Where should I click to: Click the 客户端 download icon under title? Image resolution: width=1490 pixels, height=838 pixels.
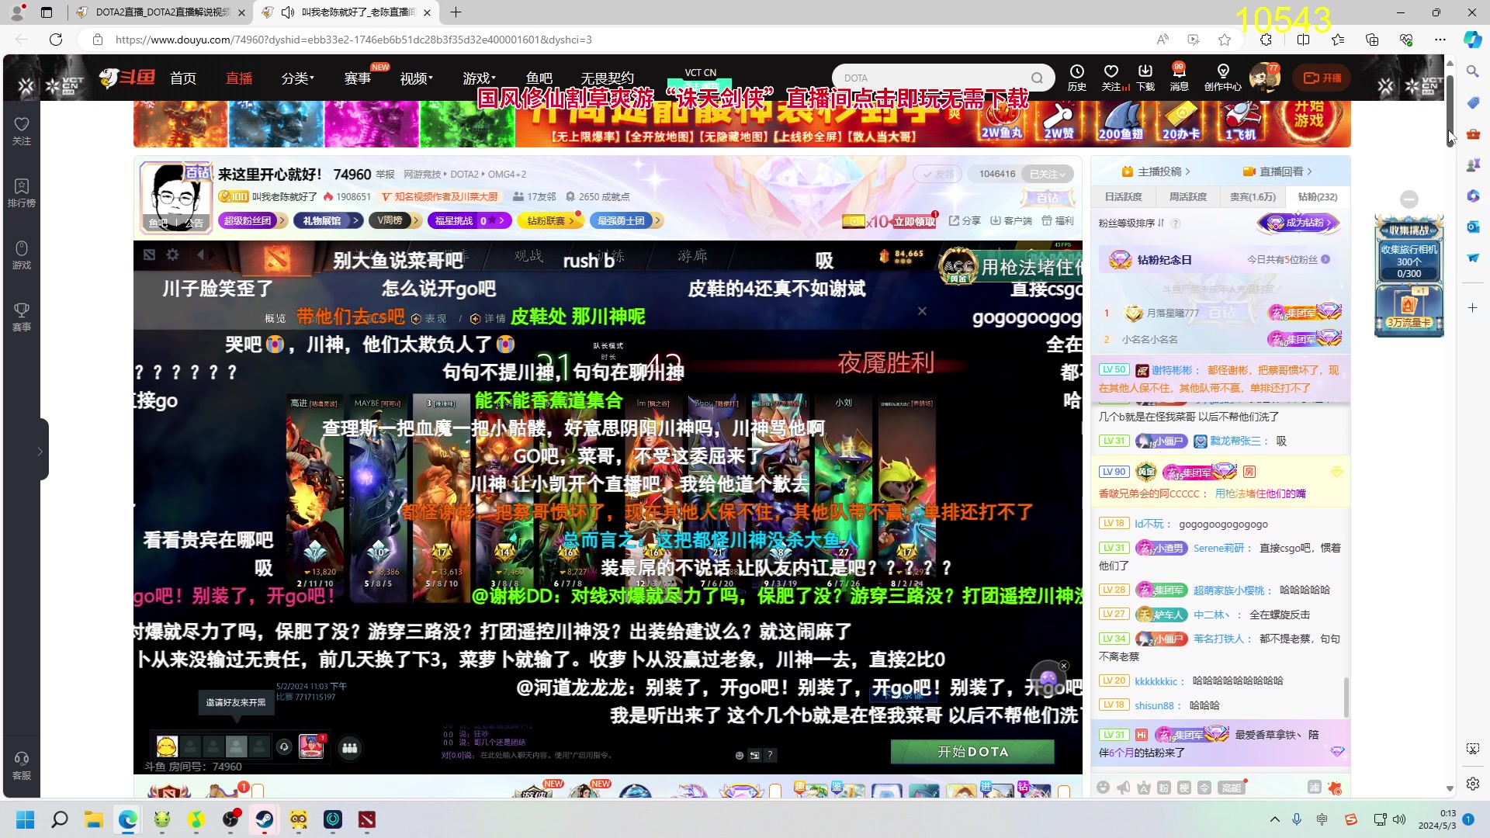(x=996, y=221)
